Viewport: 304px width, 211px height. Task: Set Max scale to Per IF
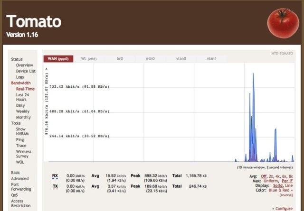click(287, 181)
